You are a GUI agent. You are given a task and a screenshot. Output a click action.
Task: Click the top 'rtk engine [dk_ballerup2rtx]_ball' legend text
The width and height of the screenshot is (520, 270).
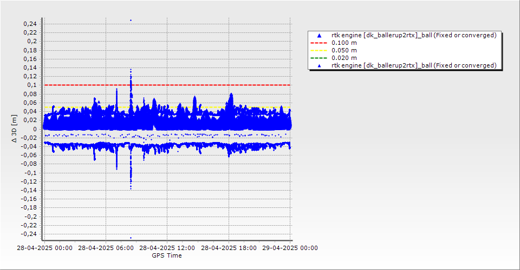click(x=414, y=35)
